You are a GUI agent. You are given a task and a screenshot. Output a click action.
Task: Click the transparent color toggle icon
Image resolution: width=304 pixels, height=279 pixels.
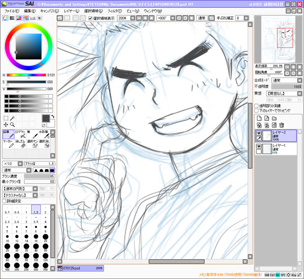[x=44, y=126]
